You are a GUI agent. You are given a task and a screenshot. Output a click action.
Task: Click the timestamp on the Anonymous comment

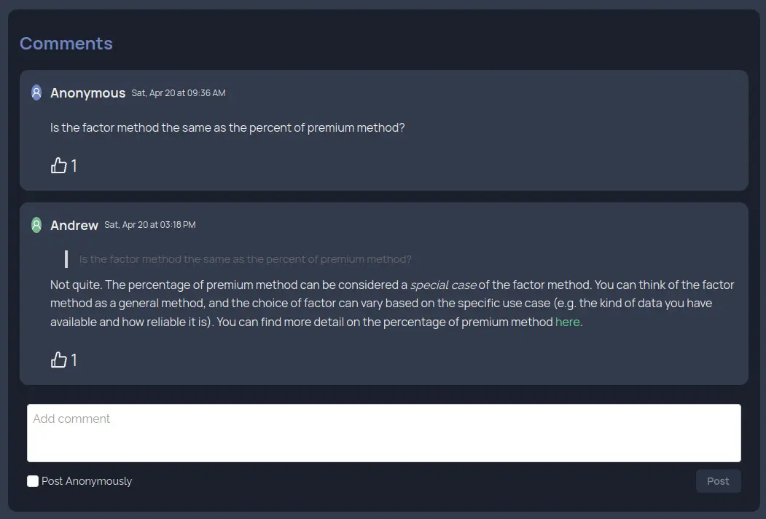[178, 92]
